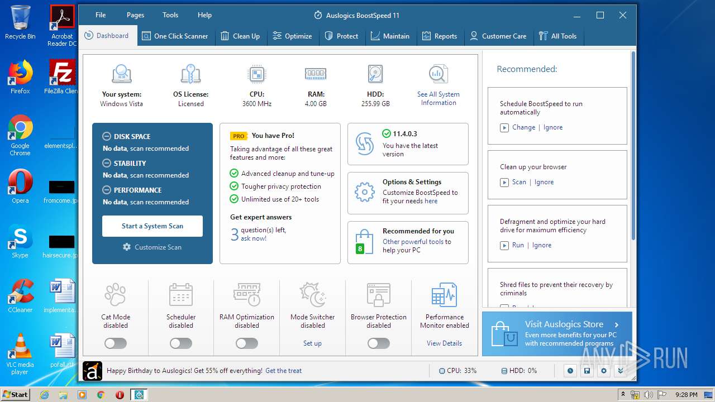The width and height of the screenshot is (715, 402).
Task: Click the double-chevron expand icon in status bar
Action: click(620, 371)
